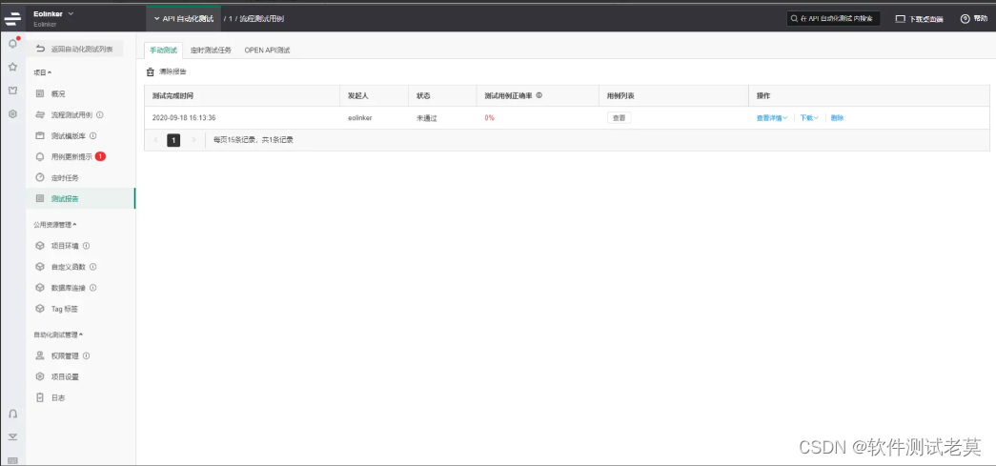Screen dimensions: 996x466
Task: Click info icon next to 测试模板库
Action: [x=92, y=136]
